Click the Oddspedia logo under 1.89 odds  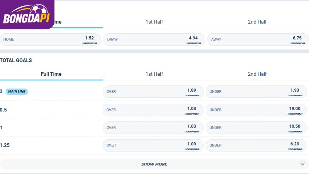pyautogui.click(x=192, y=96)
